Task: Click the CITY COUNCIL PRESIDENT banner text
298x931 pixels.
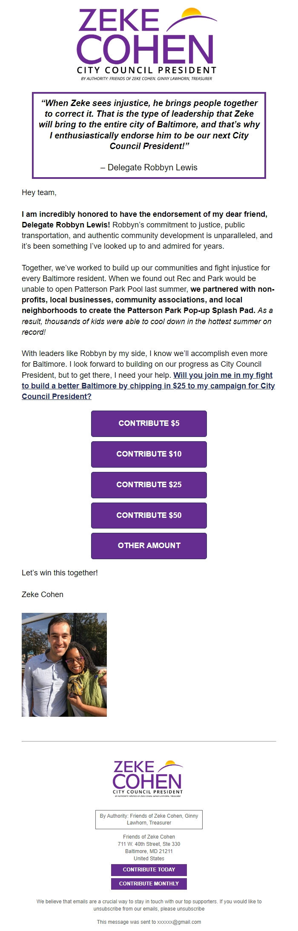Action: click(147, 69)
